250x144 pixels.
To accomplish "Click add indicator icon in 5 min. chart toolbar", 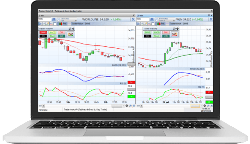I will click(44, 24).
